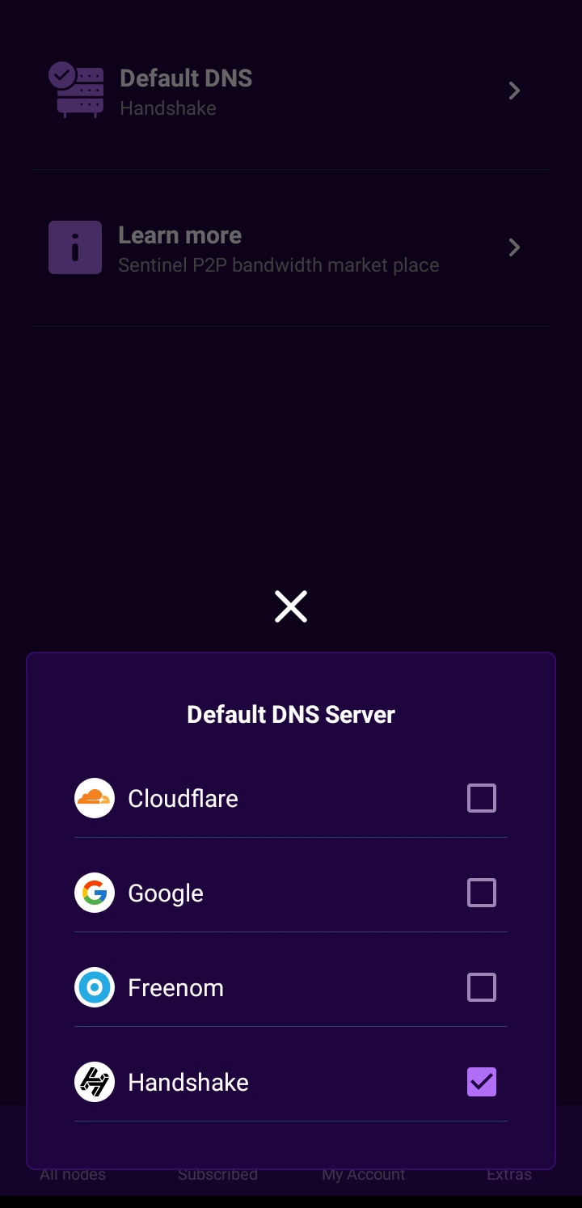Switch to the All nodes tab
Viewport: 582px width, 1208px height.
tap(73, 1175)
